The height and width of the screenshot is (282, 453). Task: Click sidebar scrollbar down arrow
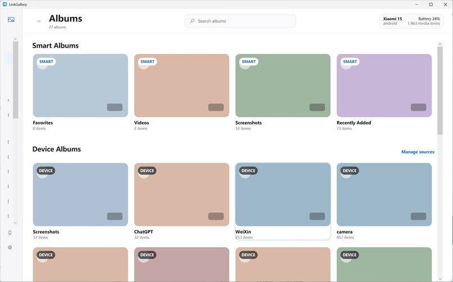pyautogui.click(x=16, y=223)
